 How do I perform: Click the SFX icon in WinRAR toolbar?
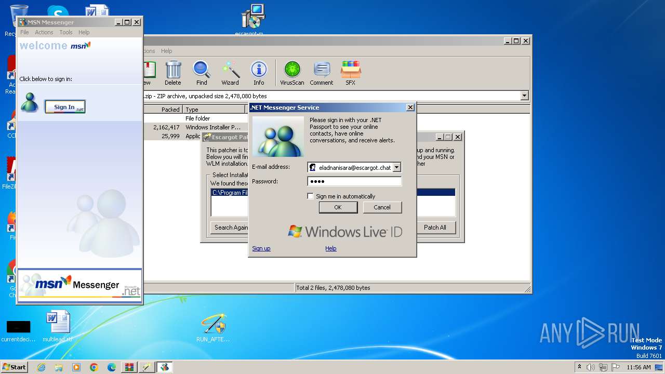[x=351, y=73]
